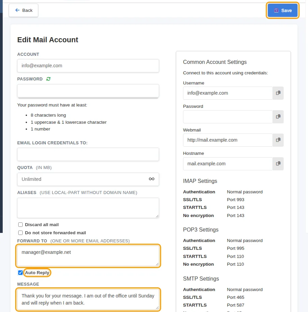Viewport: 308px width, 312px height.
Task: Uncheck the Auto Reply checkbox
Action: tap(20, 272)
